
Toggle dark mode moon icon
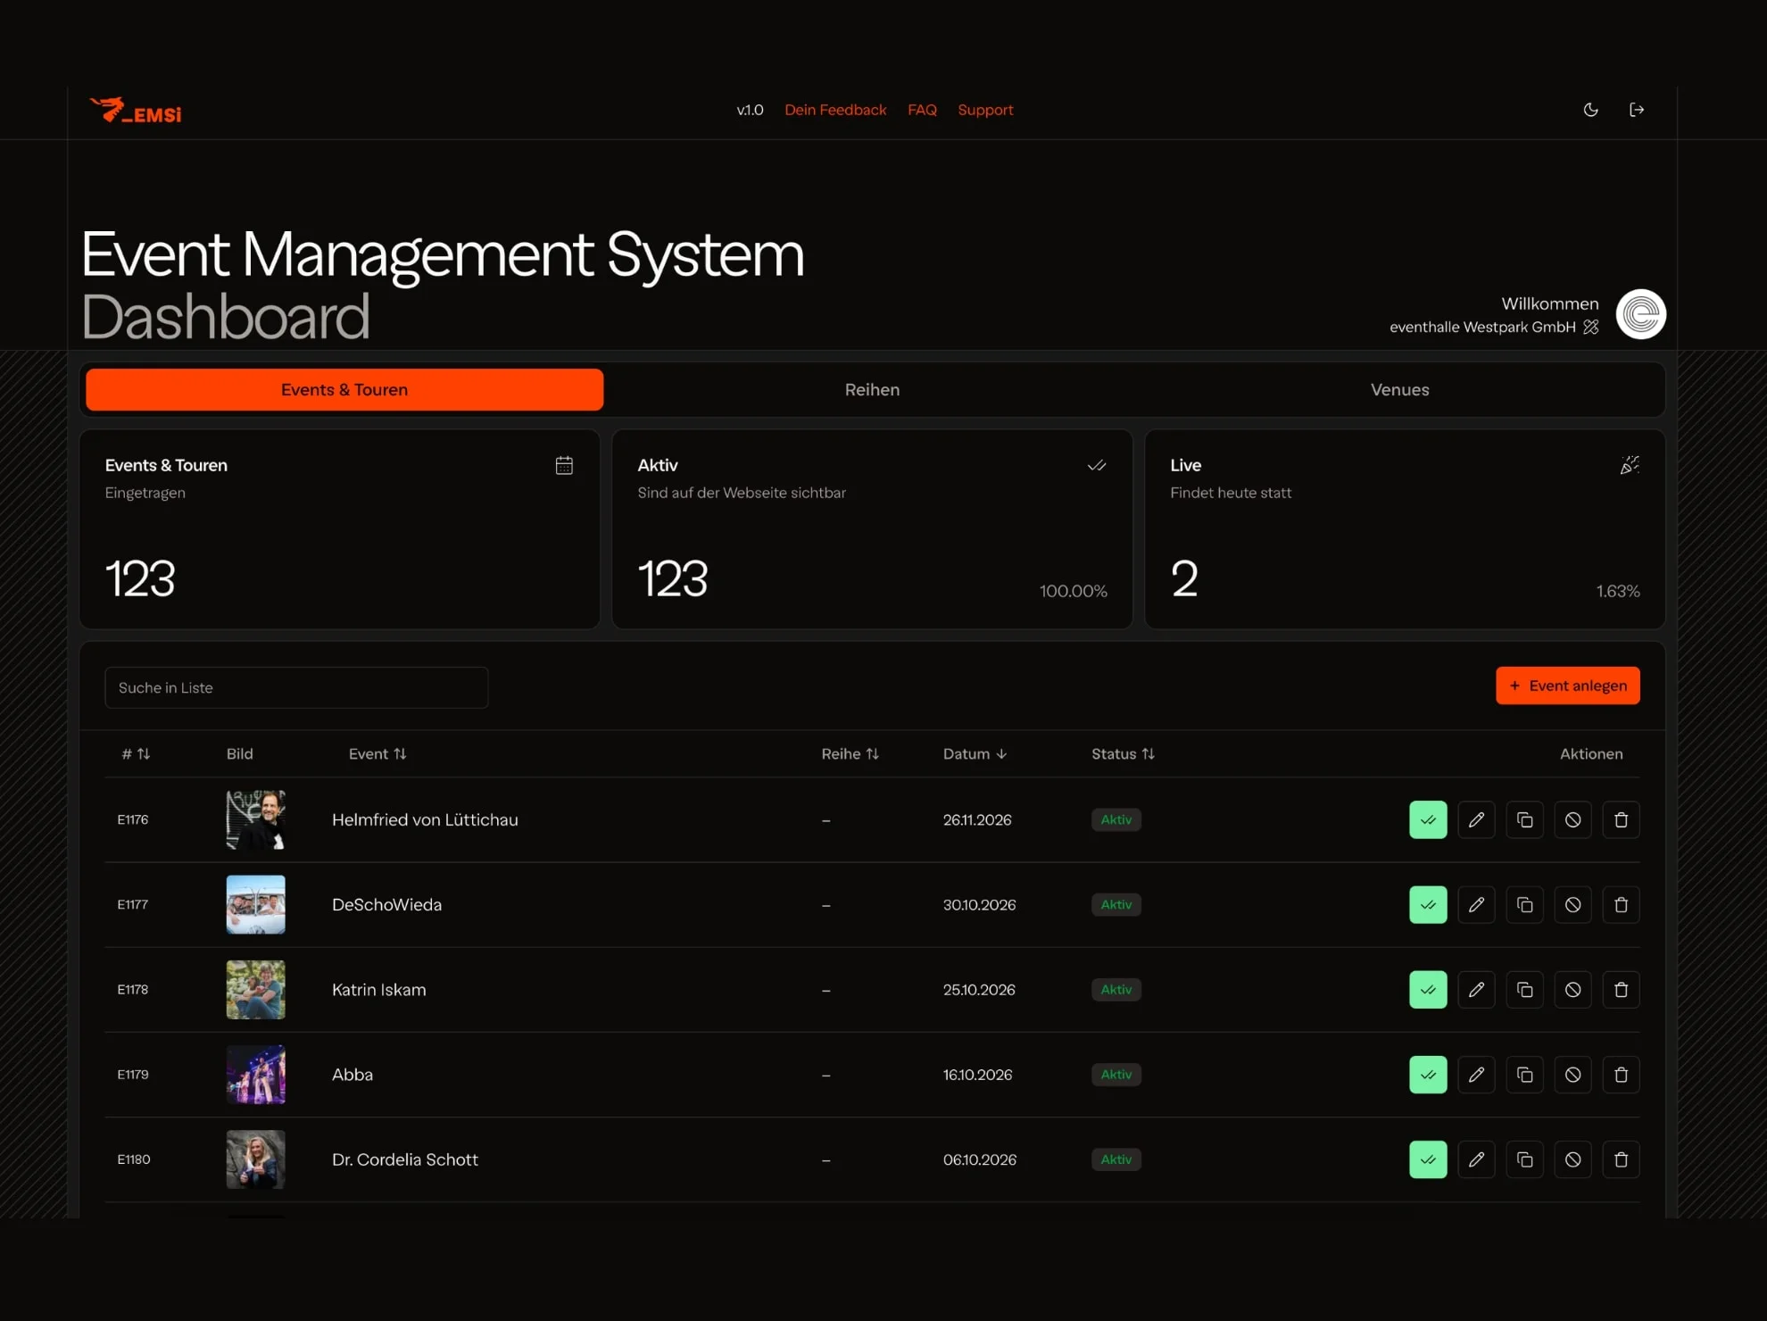[1590, 110]
